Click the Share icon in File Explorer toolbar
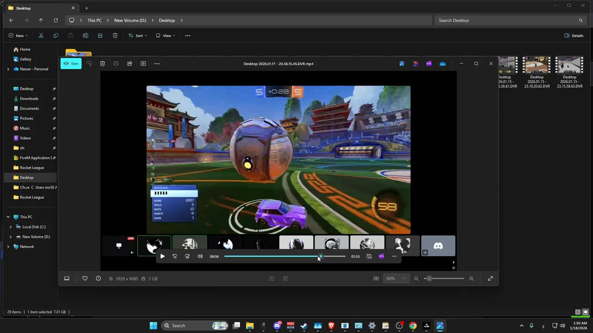593x333 pixels. pos(100,36)
